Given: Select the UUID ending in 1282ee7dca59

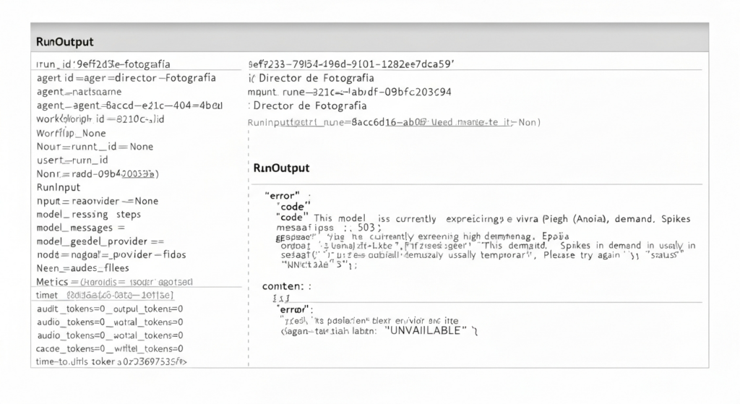Looking at the screenshot, I should (x=350, y=64).
